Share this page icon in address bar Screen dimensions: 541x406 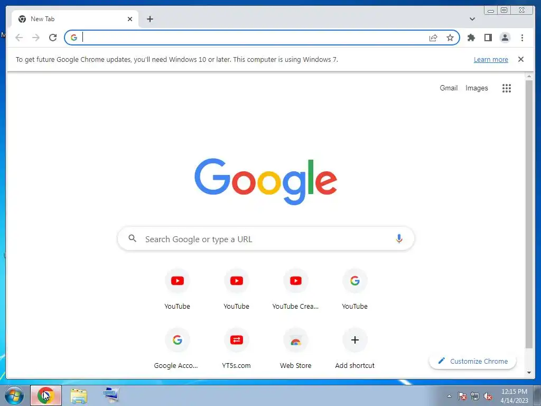(433, 38)
